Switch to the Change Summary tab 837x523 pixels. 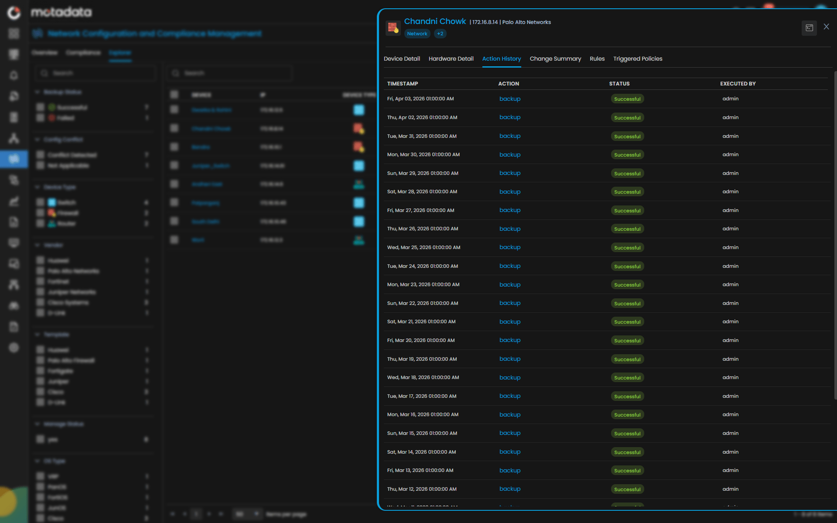pos(555,59)
